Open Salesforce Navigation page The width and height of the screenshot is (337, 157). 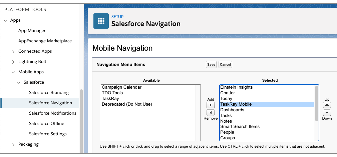point(50,103)
